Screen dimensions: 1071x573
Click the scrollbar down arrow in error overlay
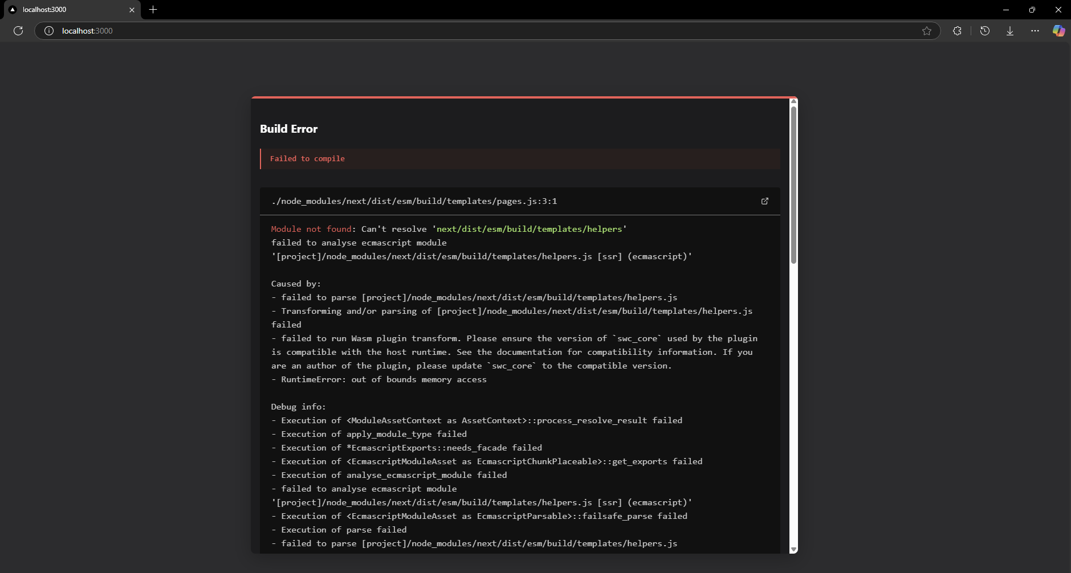[x=793, y=550]
